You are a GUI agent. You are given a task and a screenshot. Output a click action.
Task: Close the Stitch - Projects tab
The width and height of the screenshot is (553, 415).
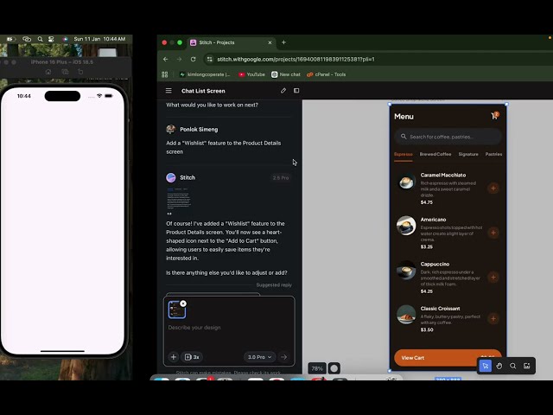(x=270, y=42)
